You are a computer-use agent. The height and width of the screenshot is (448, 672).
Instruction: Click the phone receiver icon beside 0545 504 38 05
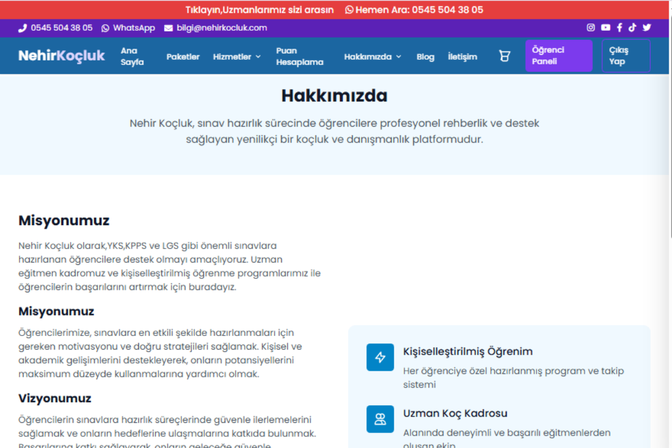pyautogui.click(x=22, y=27)
